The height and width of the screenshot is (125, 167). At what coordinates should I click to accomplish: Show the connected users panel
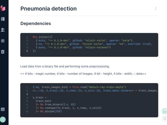coord(3,30)
